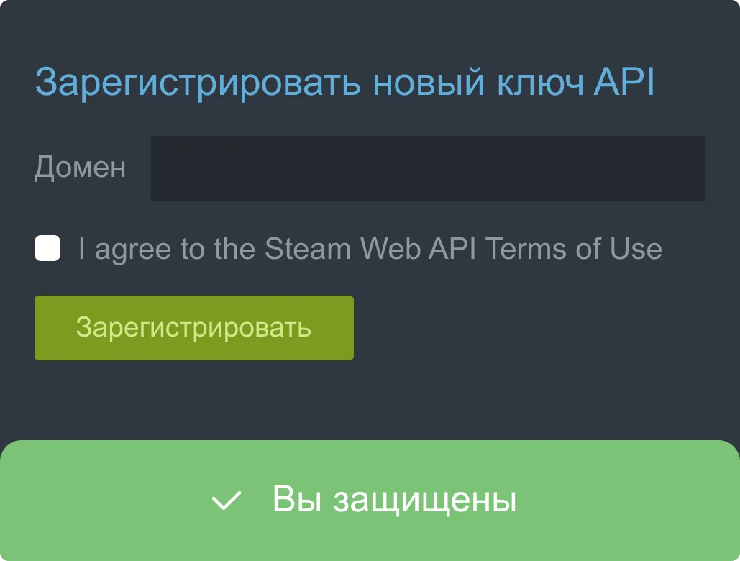Click 'Terms of Use' in the agreement line
Image resolution: width=740 pixels, height=561 pixels.
click(573, 249)
